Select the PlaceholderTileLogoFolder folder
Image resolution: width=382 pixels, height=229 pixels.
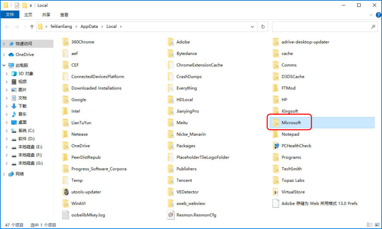click(203, 157)
